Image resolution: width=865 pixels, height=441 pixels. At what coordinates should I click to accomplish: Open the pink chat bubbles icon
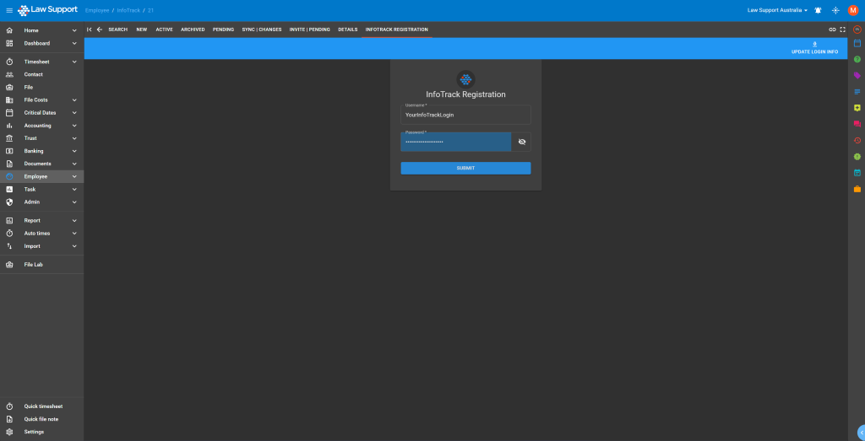[x=857, y=124]
